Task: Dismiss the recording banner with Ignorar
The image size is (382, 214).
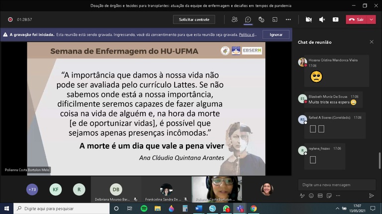Action: point(276,35)
